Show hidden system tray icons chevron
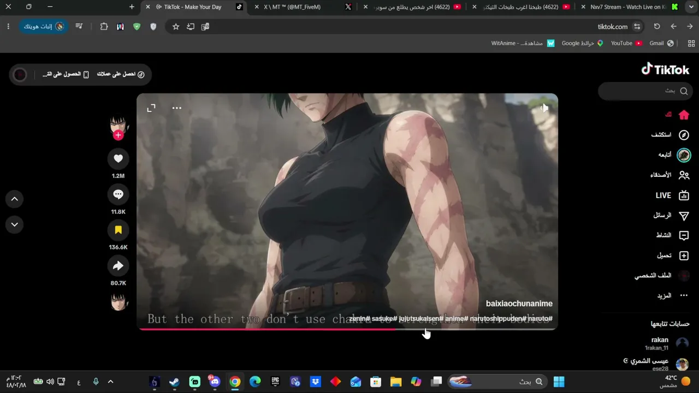This screenshot has width=699, height=393. coord(110,382)
